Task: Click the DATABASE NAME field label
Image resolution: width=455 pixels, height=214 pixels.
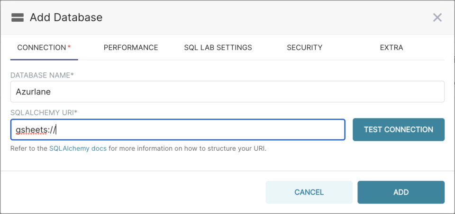Action: [42, 75]
